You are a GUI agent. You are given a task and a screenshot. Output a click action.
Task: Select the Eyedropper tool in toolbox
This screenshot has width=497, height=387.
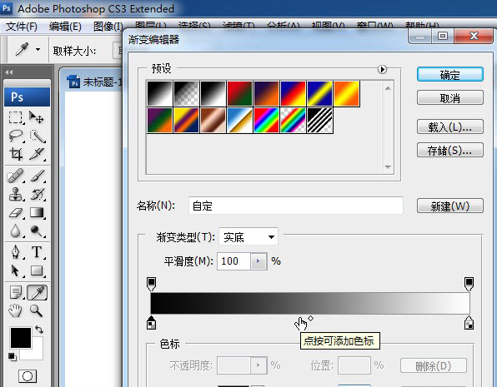point(38,292)
